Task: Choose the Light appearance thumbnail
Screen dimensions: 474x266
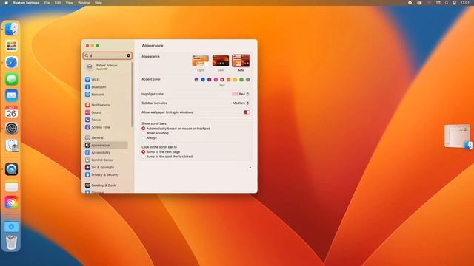Action: tap(201, 61)
